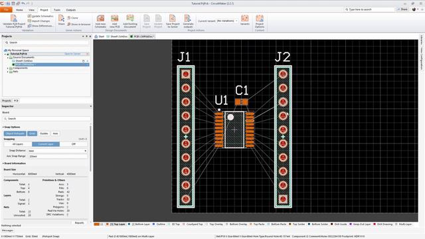Expand the Nets folder in project tree
Screen dimensions: 425x239
(x=7, y=72)
